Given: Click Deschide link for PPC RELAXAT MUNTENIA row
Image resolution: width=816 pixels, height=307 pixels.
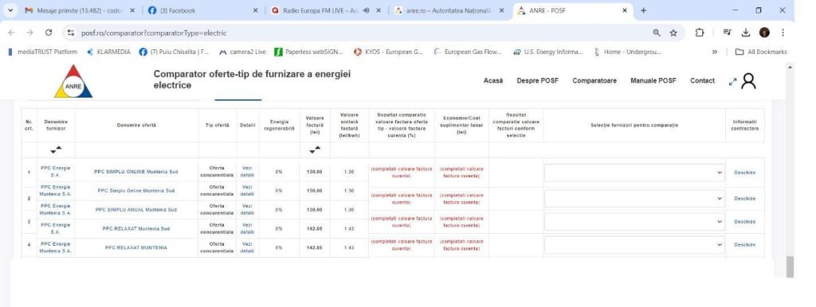Looking at the screenshot, I should coord(745,245).
